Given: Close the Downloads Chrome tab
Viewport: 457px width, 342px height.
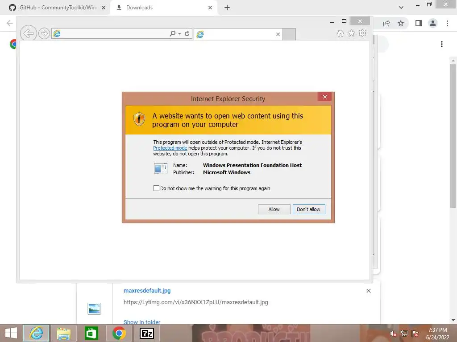Looking at the screenshot, I should tap(210, 8).
